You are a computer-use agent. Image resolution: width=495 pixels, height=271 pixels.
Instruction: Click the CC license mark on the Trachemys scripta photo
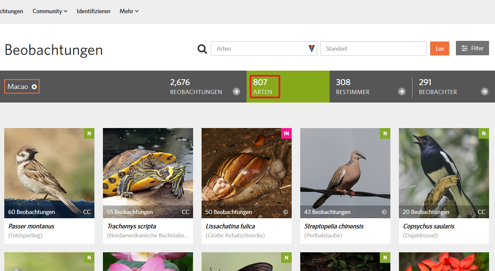(x=185, y=212)
